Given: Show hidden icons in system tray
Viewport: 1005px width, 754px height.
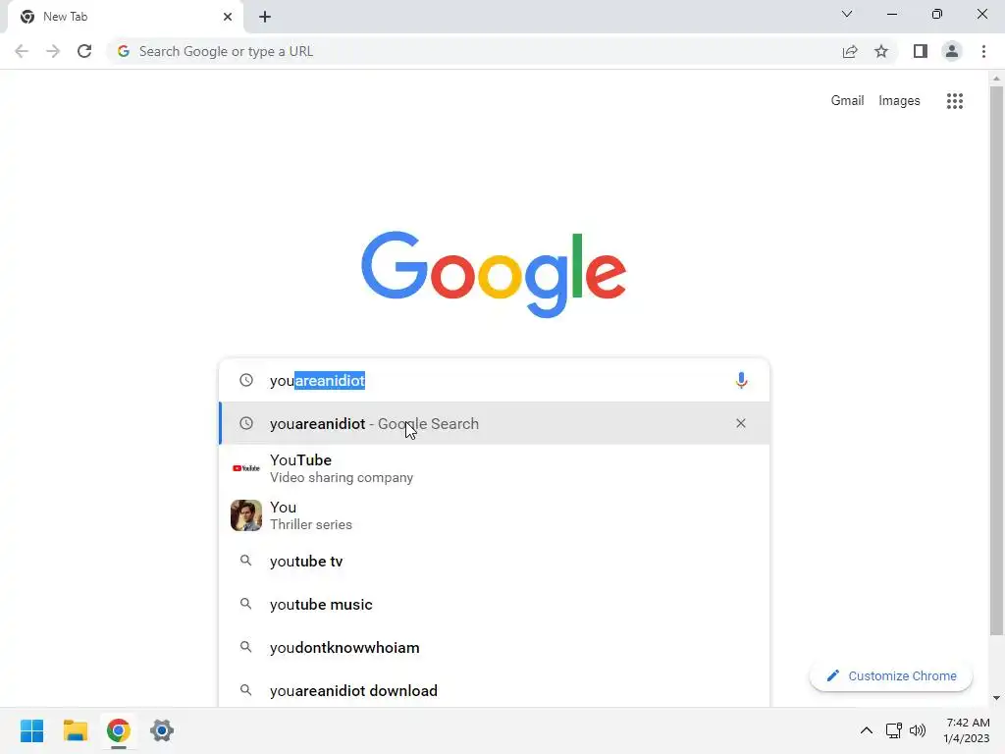Looking at the screenshot, I should 866,730.
